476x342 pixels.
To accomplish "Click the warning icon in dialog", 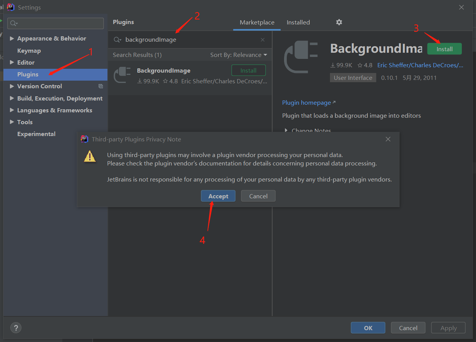I will click(90, 156).
